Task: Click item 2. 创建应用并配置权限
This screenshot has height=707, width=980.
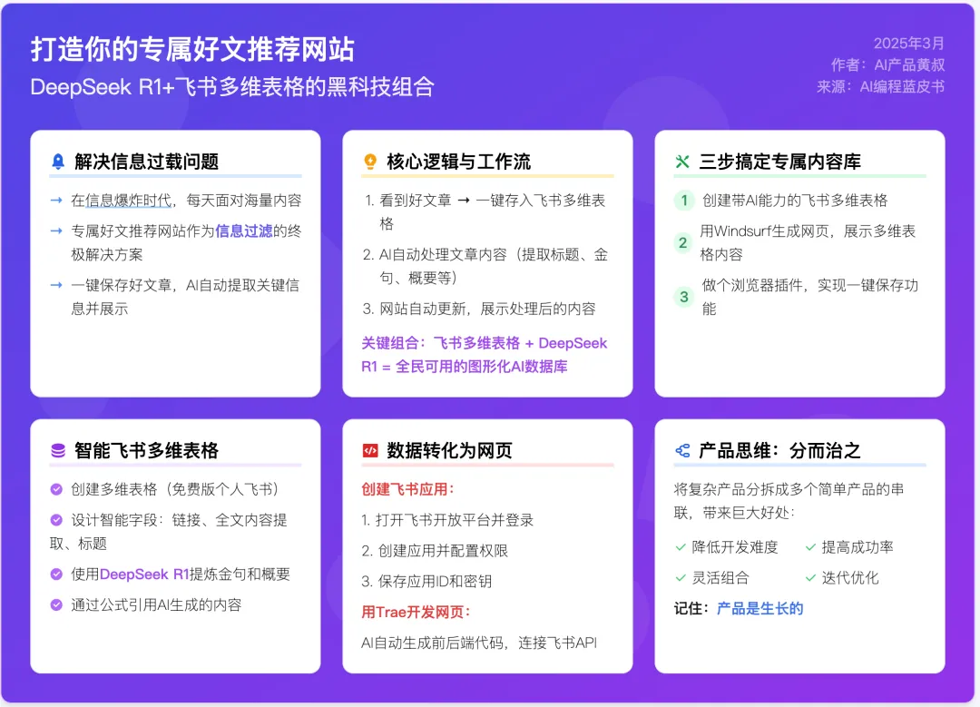Action: point(435,551)
